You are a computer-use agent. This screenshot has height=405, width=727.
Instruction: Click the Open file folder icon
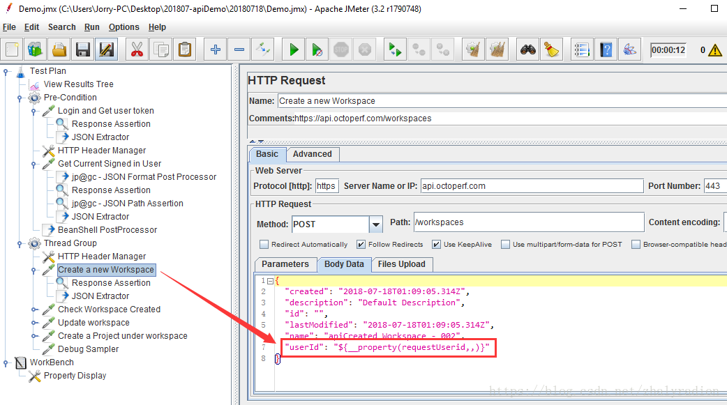coord(59,49)
